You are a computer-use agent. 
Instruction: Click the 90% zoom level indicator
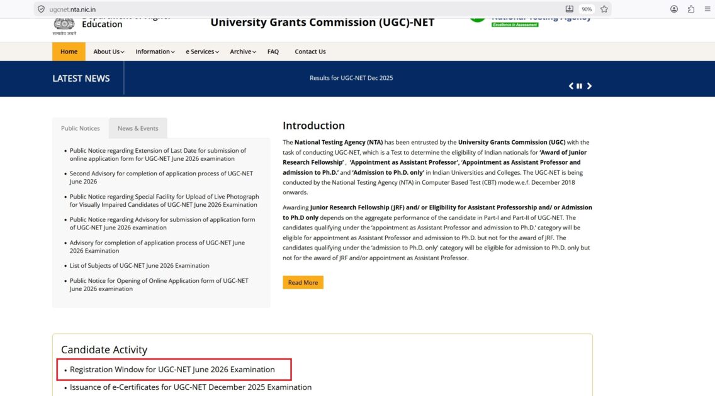click(x=587, y=9)
